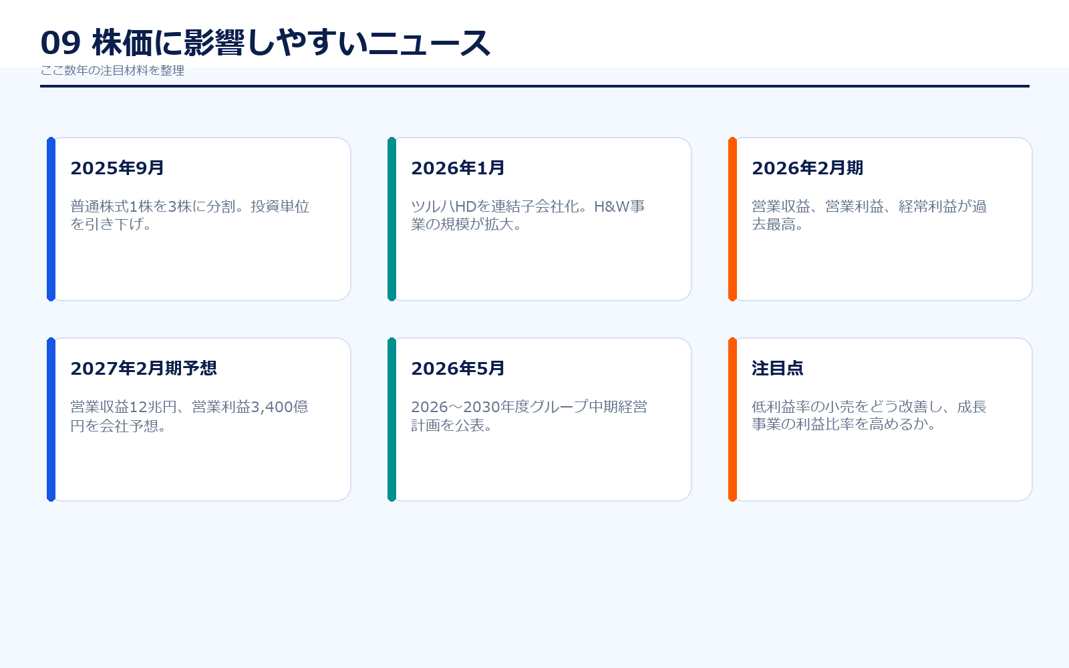Image resolution: width=1069 pixels, height=668 pixels.
Task: Select the 2026年2月期 card heading
Action: (807, 168)
